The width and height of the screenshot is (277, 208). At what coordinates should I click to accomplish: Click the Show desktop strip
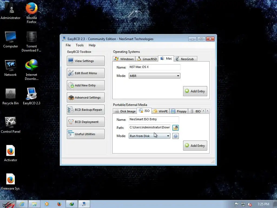275,204
